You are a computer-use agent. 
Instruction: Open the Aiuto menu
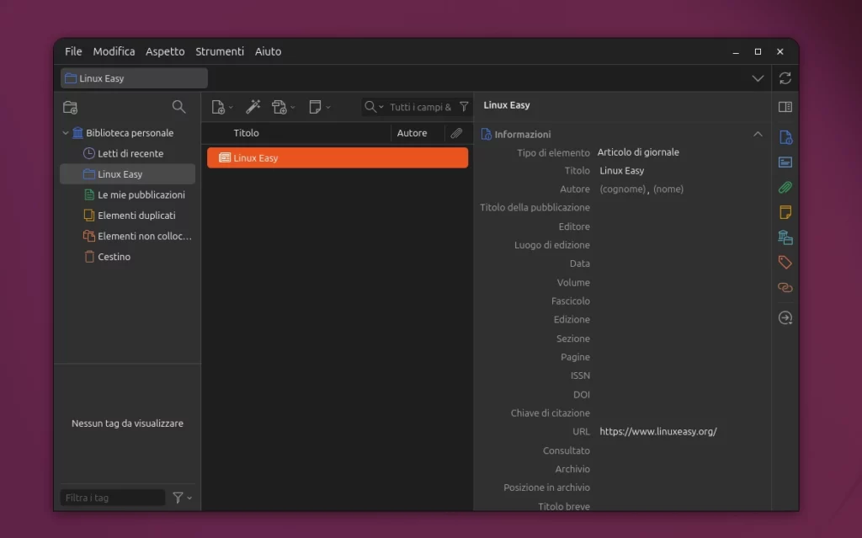click(x=268, y=51)
